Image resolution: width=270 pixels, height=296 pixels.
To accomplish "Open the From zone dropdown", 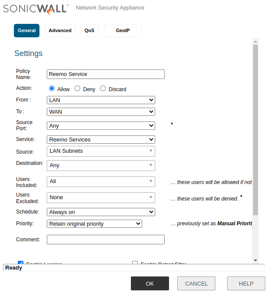I will click(101, 100).
